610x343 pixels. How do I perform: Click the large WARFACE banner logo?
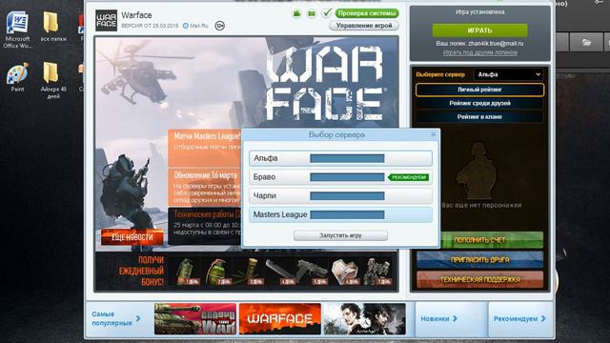coord(325,83)
